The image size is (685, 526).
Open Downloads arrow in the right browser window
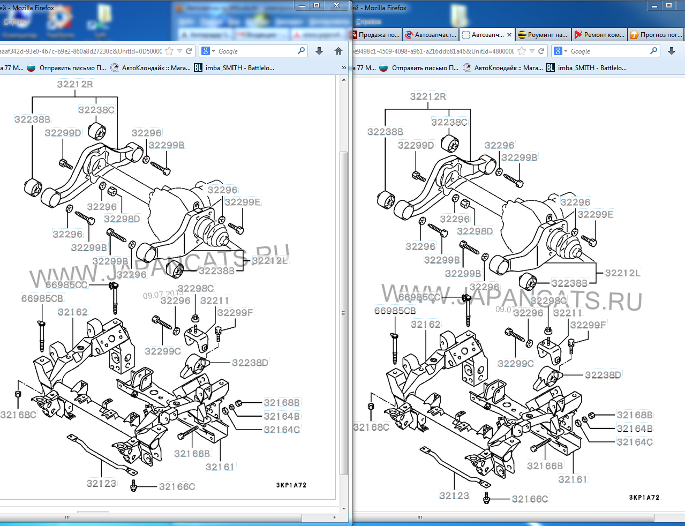(x=672, y=51)
